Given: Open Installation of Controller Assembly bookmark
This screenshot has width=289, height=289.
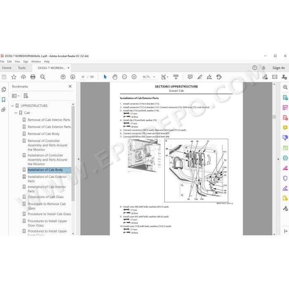Looking at the screenshot, I should (x=47, y=160).
